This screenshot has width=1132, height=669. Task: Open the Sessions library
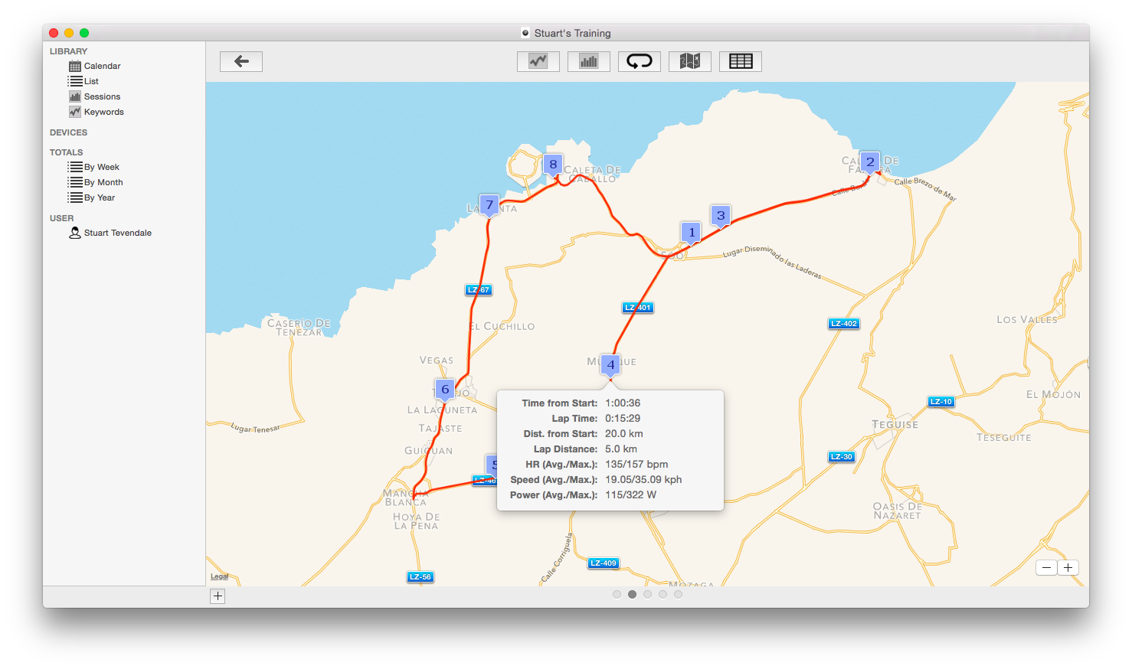tap(101, 96)
